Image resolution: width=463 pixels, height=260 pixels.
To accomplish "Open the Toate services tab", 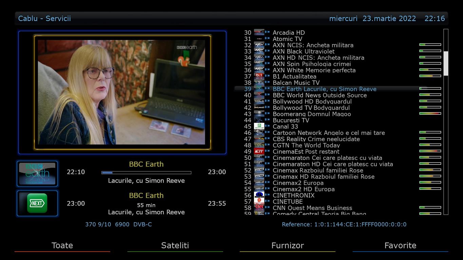I will [x=62, y=245].
